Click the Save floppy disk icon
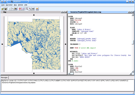Viewport: 135px width, 95px height. pyautogui.click(x=6, y=9)
